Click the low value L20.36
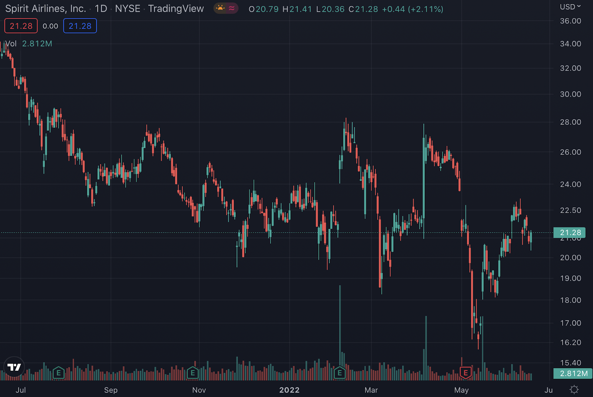This screenshot has height=397, width=593. pyautogui.click(x=330, y=9)
